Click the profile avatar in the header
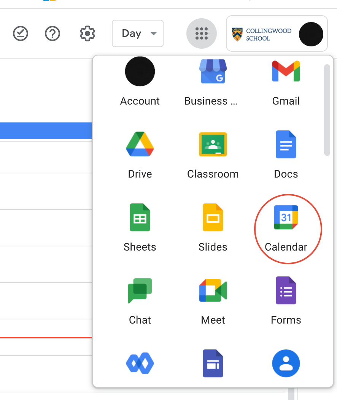This screenshot has height=400, width=337. coord(311,34)
